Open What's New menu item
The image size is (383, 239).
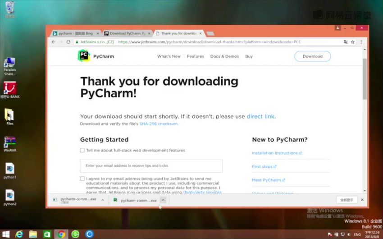pos(169,56)
